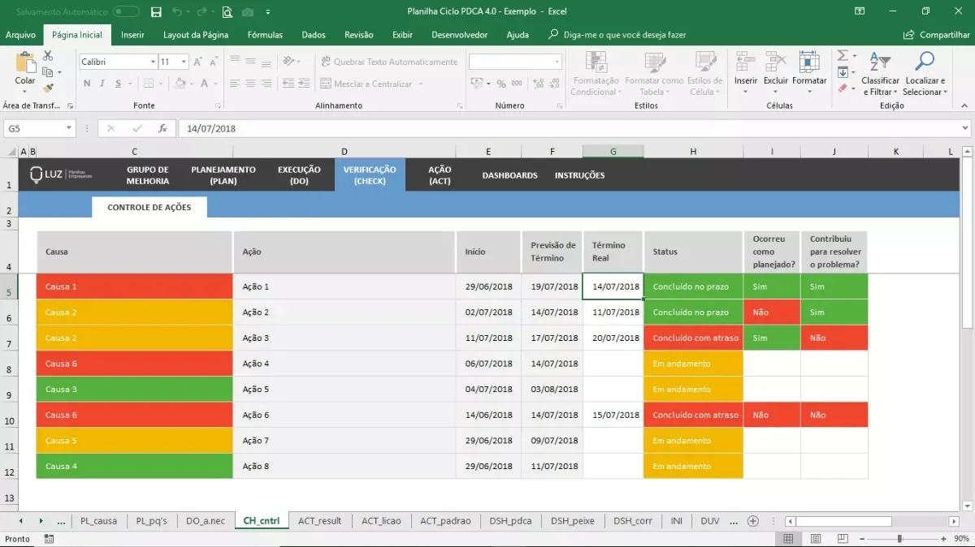Click the Save floppy disk icon

coord(156,12)
